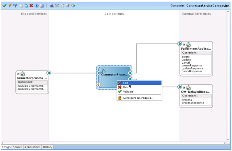Click the OM-DelayedResp reference name

coord(195,92)
